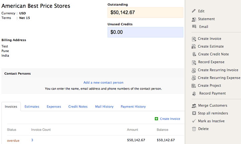Click green plus icon beside Create Invoice
This screenshot has height=144, width=241.
[156, 119]
